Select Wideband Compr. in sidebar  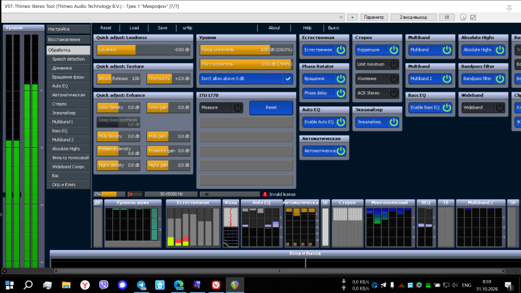pyautogui.click(x=68, y=167)
